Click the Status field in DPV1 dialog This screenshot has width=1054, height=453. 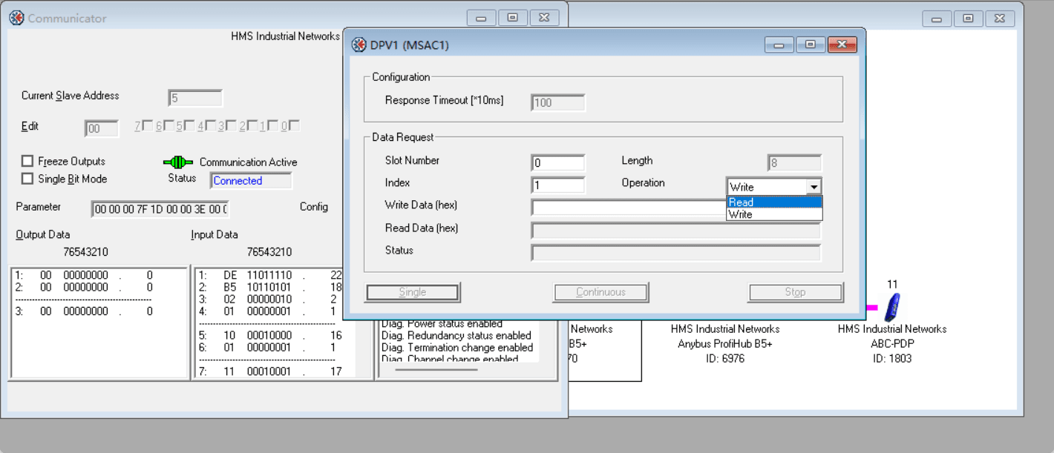(676, 253)
